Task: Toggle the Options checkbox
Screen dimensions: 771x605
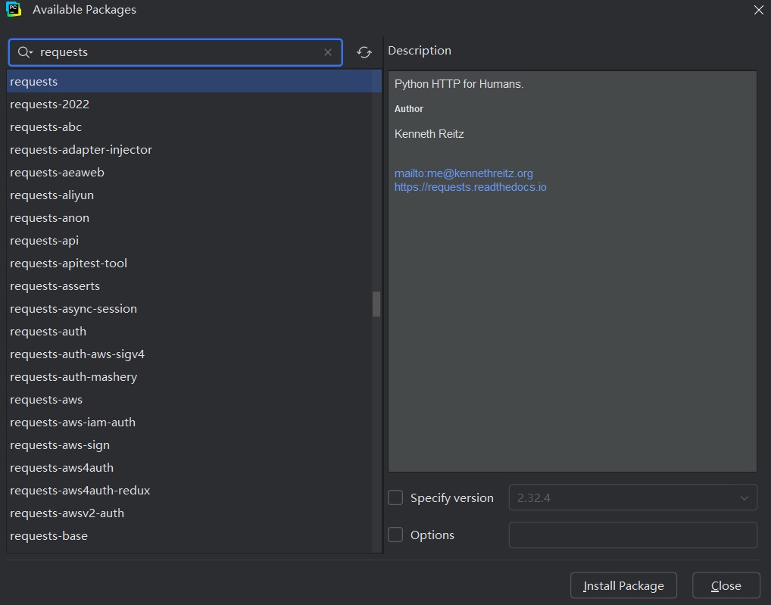Action: click(395, 535)
